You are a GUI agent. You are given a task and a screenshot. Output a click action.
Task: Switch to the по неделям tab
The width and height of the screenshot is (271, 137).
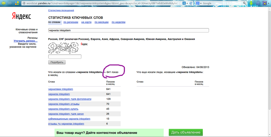[118, 22]
